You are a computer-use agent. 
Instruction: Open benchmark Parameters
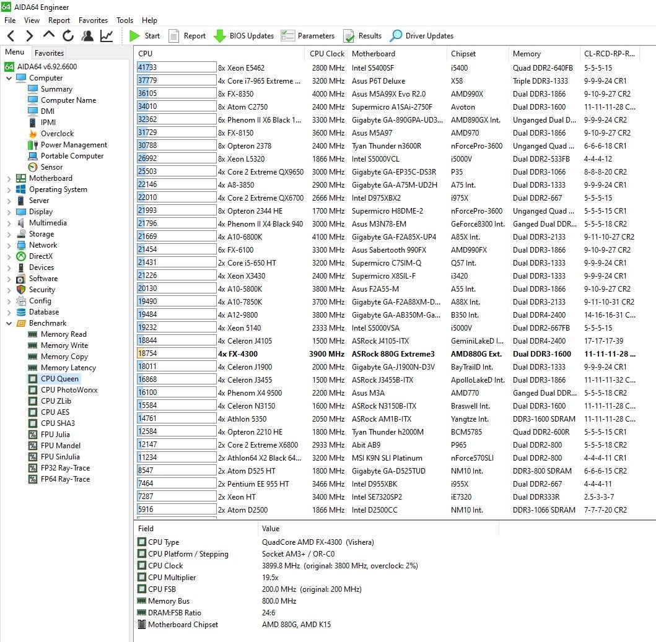click(307, 36)
